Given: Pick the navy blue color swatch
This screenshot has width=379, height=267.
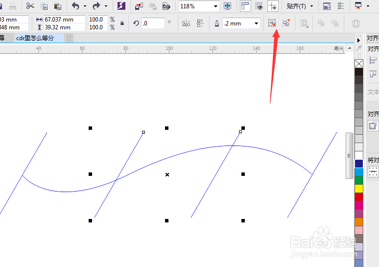Looking at the screenshot, I should (359, 164).
